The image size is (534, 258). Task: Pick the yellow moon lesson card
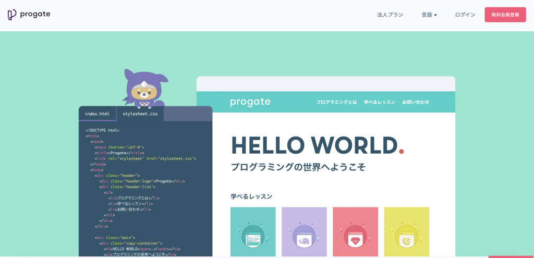(406, 232)
